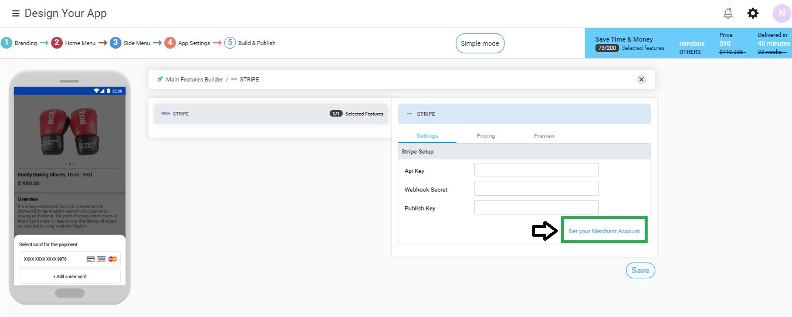Focus the Api Key input field
792x317 pixels.
click(536, 170)
